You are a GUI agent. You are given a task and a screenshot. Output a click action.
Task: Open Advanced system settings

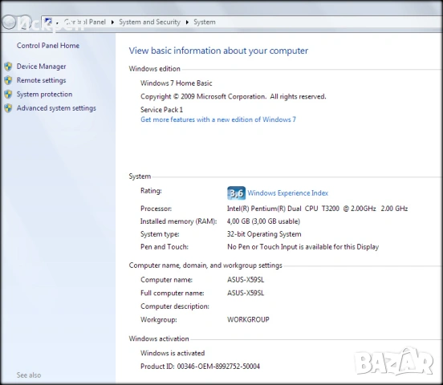56,108
